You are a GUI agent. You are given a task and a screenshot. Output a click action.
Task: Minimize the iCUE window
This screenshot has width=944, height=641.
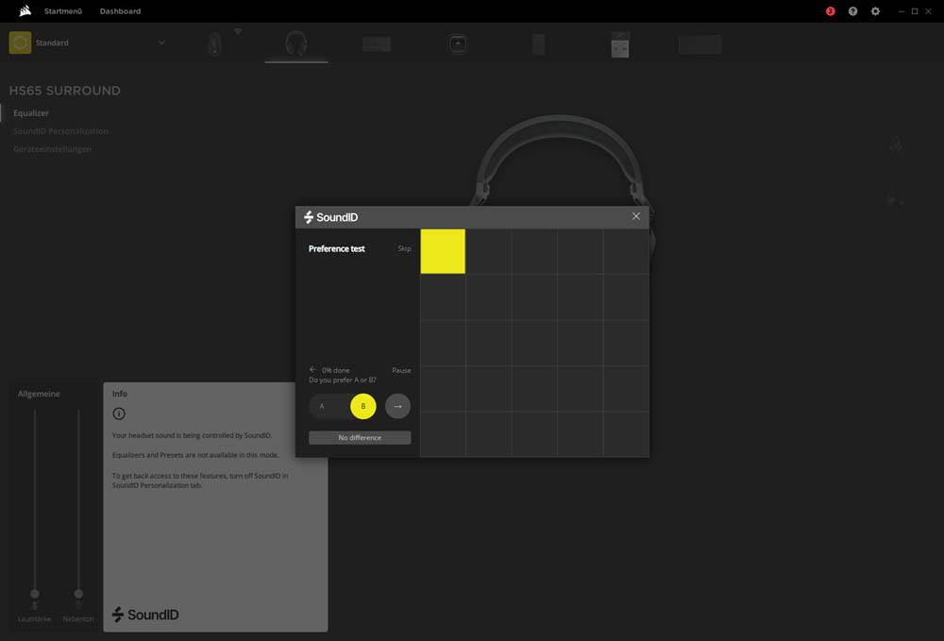click(x=902, y=11)
